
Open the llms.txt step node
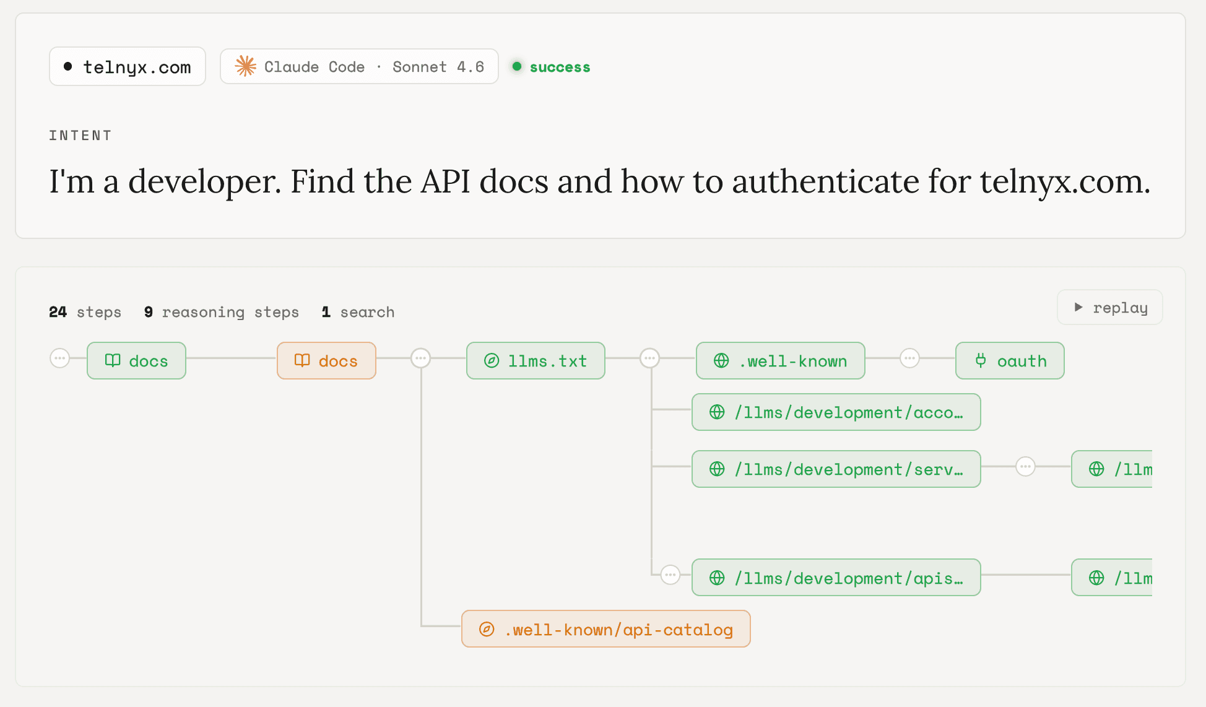pyautogui.click(x=536, y=360)
